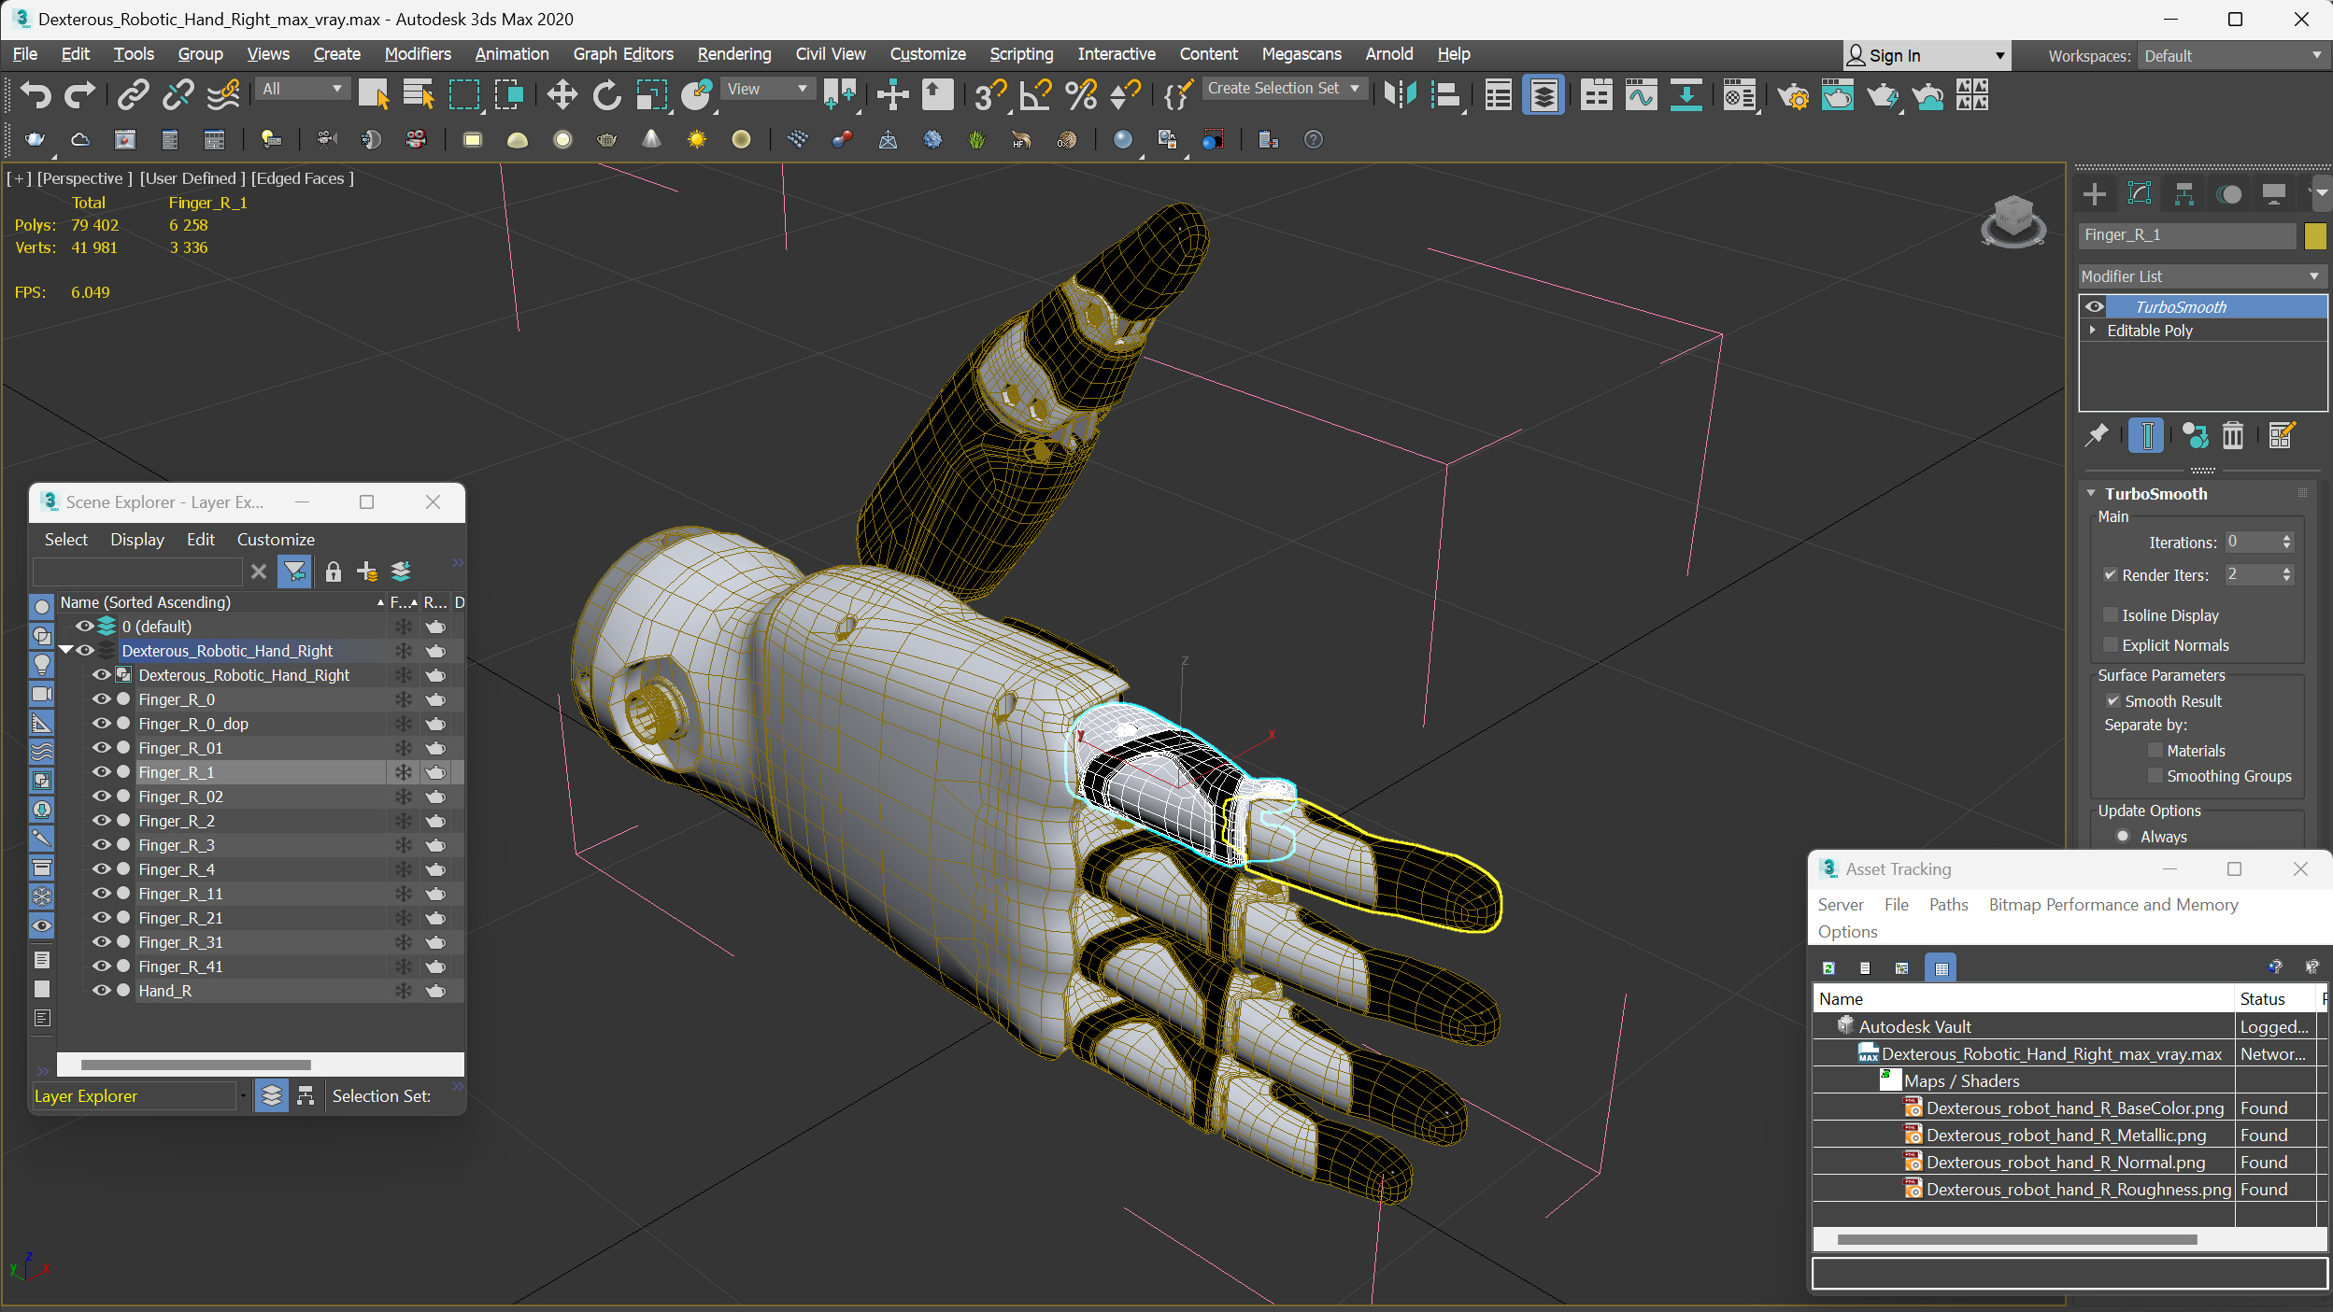The height and width of the screenshot is (1312, 2333).
Task: Click sun light icon in secondary toolbar
Action: click(x=696, y=140)
